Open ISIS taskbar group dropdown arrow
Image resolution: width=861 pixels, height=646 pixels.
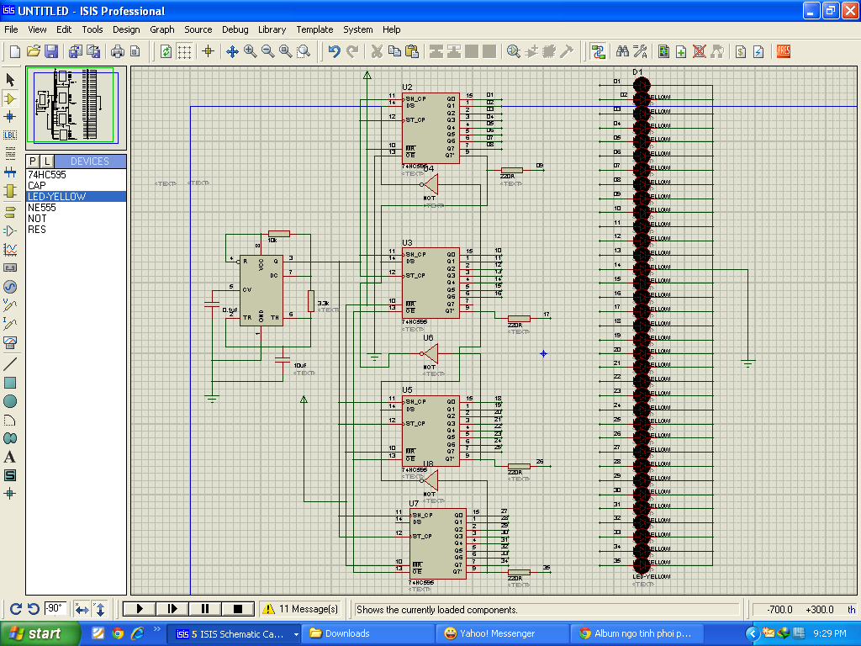(x=295, y=634)
